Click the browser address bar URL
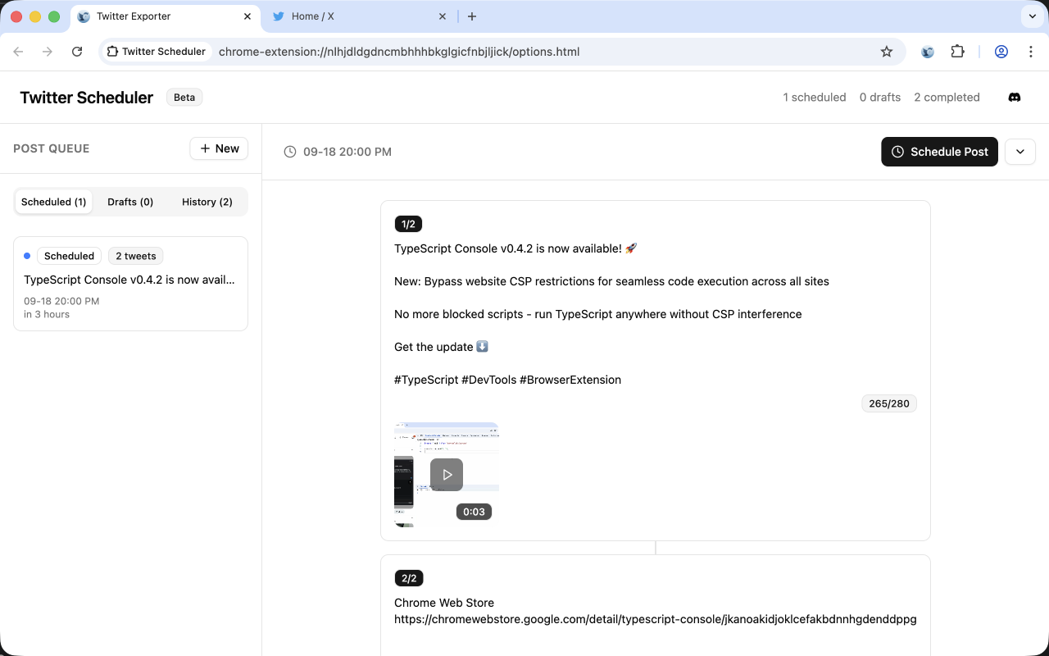This screenshot has width=1049, height=656. (x=399, y=52)
